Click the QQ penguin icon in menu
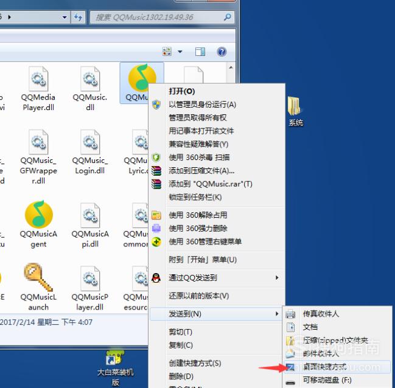This screenshot has height=388, width=395. (x=156, y=278)
